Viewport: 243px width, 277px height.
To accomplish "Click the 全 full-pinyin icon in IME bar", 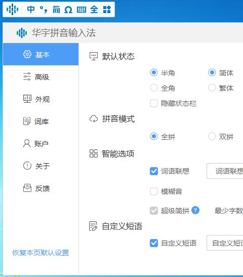I will pos(94,9).
